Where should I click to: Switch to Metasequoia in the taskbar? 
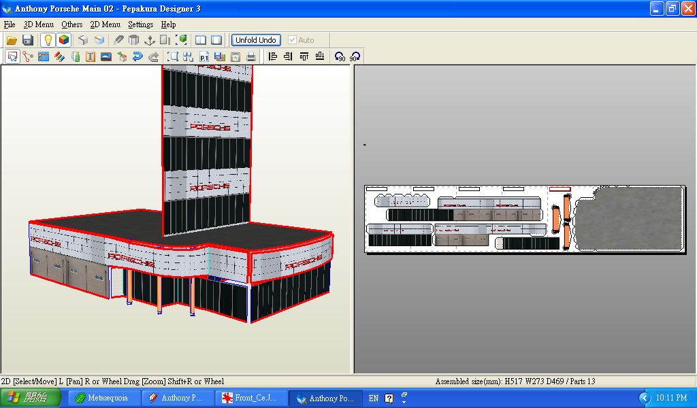[x=104, y=398]
